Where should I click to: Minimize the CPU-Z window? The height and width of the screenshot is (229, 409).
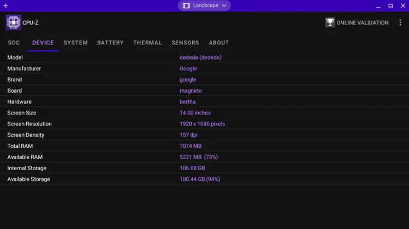pos(378,6)
